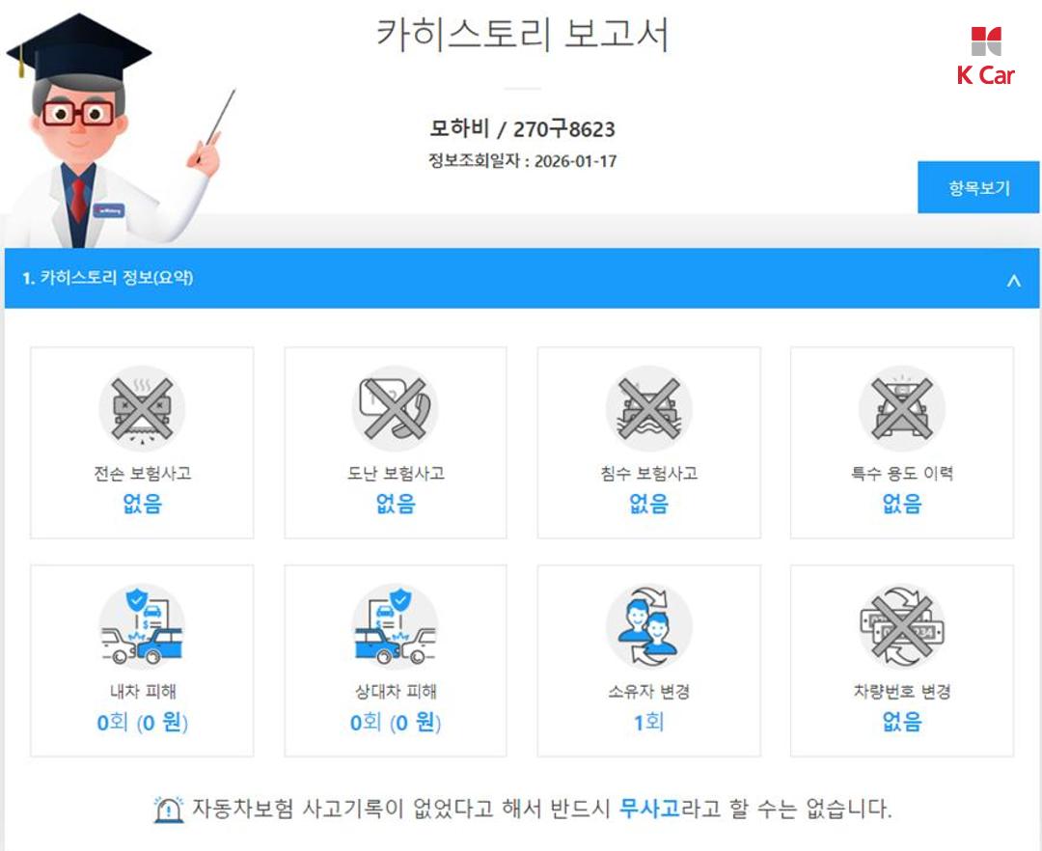This screenshot has width=1042, height=851.
Task: Click the siren warning icon by notice
Action: pos(169,810)
